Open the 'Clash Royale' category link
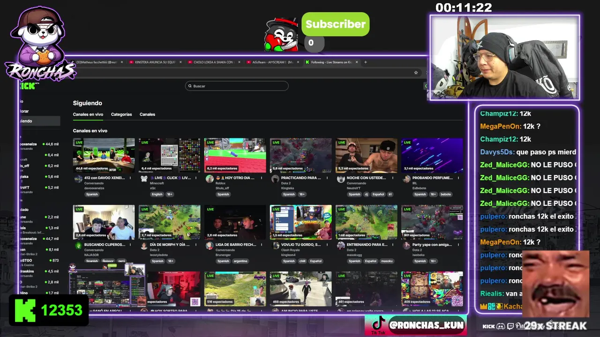This screenshot has width=600, height=337. 290,250
